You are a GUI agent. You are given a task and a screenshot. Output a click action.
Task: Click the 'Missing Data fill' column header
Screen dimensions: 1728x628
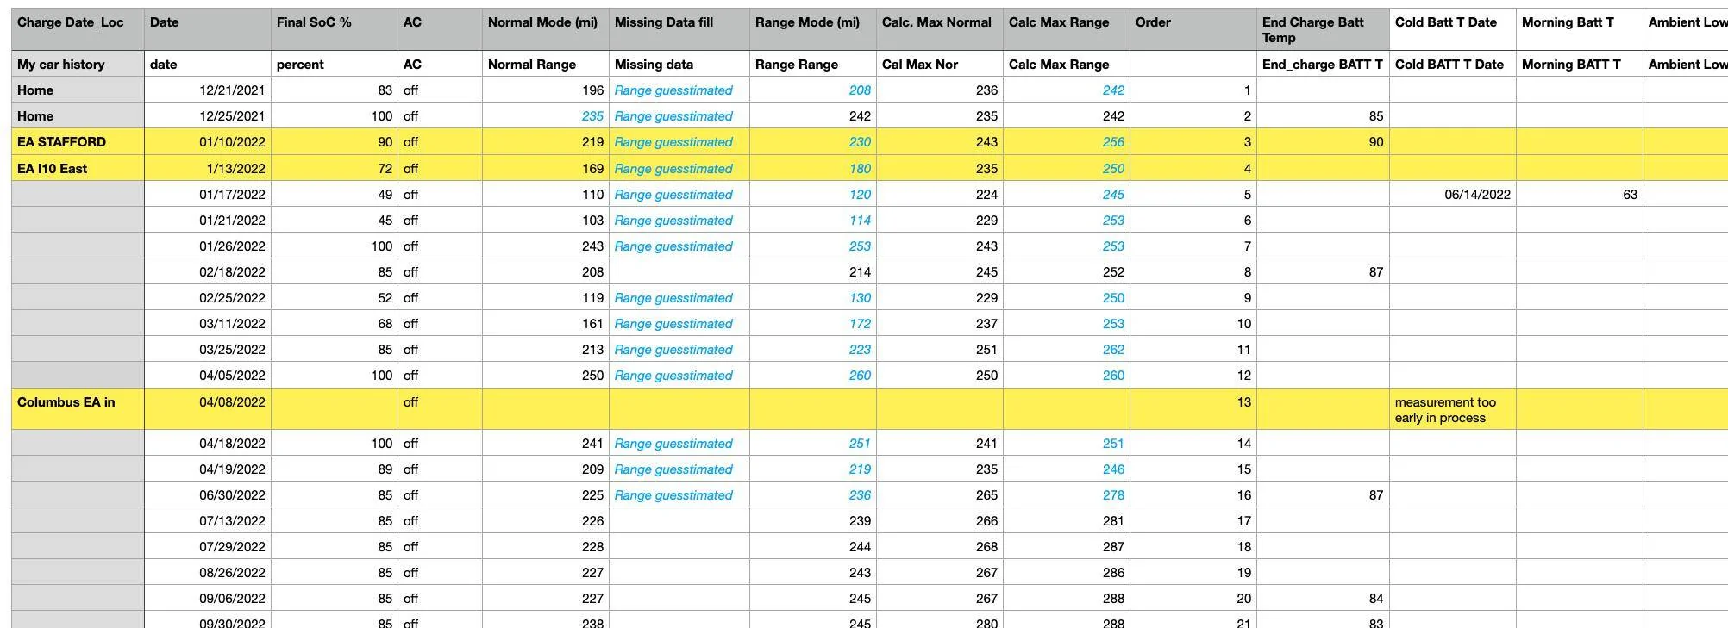pos(679,29)
